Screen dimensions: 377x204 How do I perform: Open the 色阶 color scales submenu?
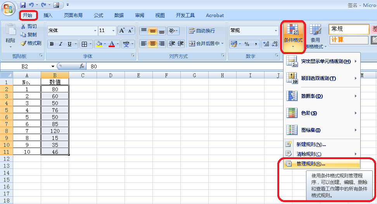point(322,113)
